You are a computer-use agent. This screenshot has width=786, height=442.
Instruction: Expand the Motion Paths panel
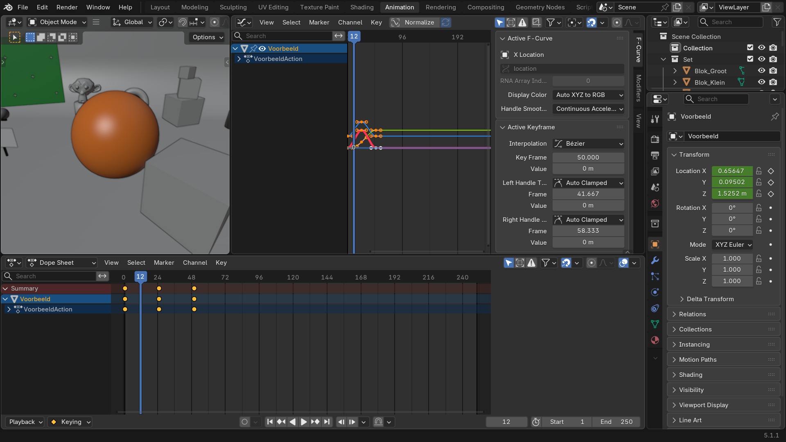tap(723, 360)
